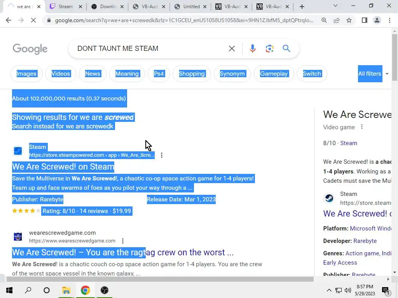Viewport: 398px width, 298px height.
Task: Open Microsoft Windows platform link
Action: pos(370,229)
